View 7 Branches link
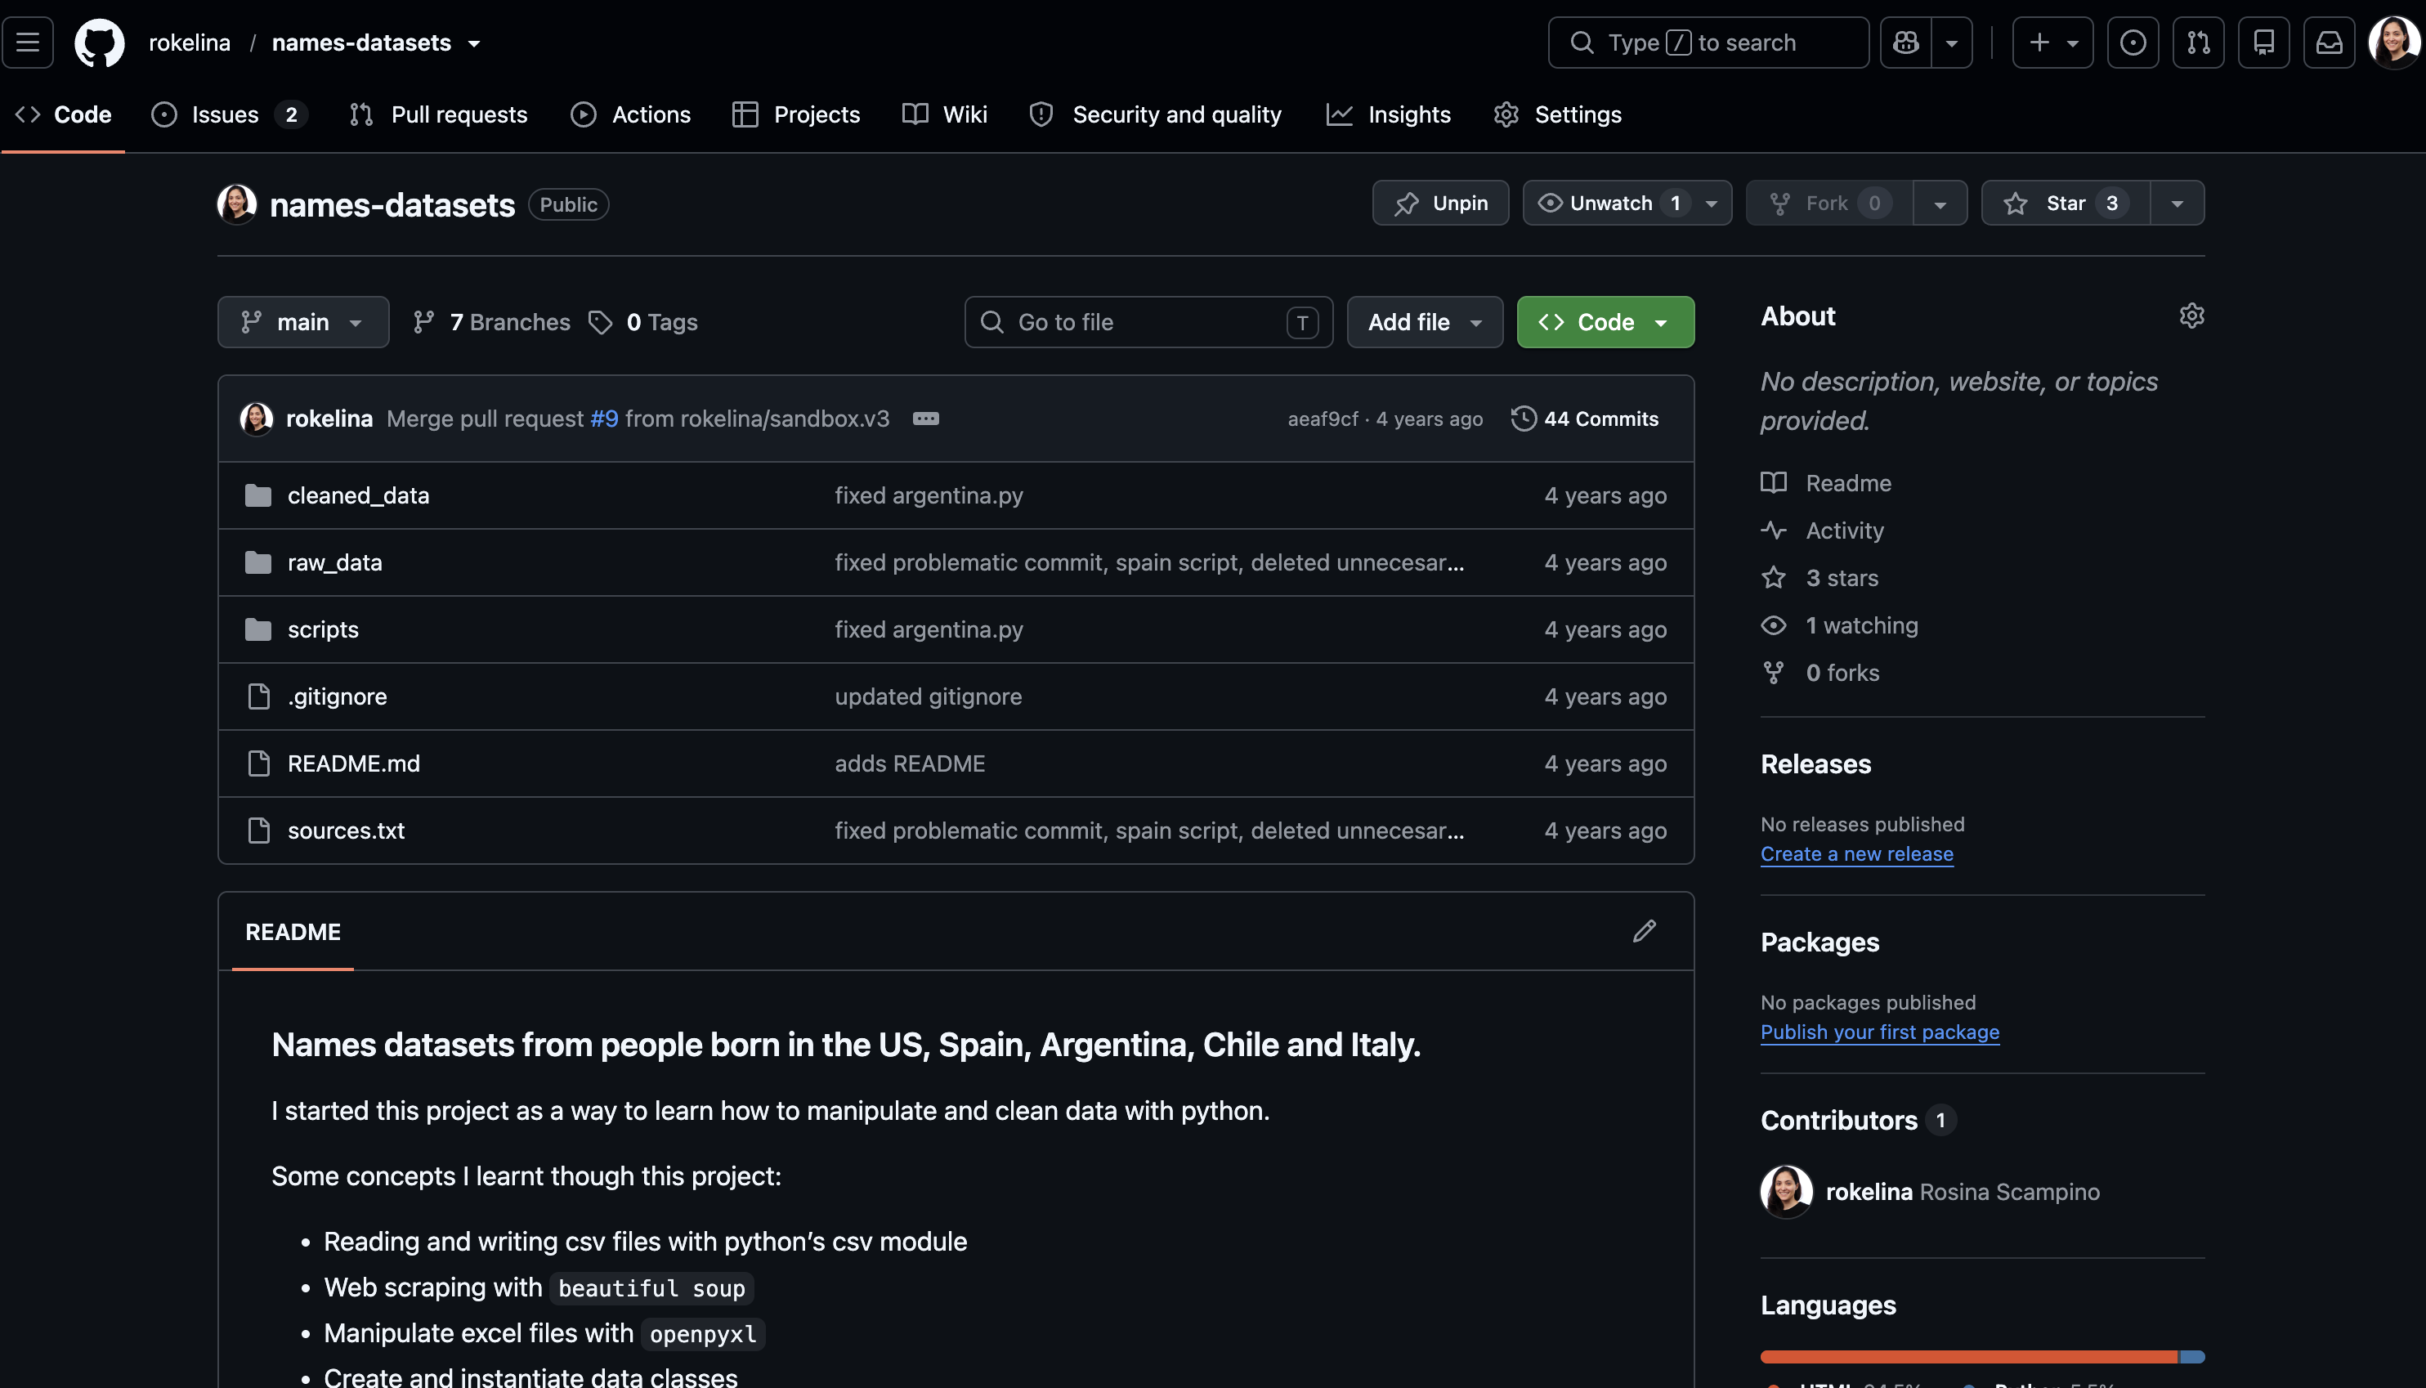2426x1388 pixels. pyautogui.click(x=492, y=322)
